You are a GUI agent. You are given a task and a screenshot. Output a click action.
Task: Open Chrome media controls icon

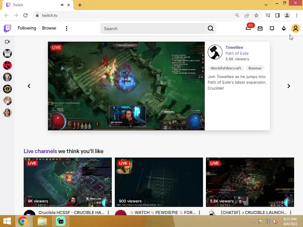coord(268,15)
